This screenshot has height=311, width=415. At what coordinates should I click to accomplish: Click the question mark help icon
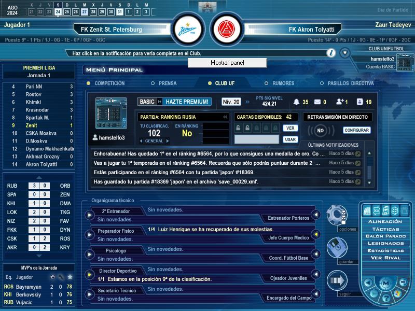(x=385, y=299)
